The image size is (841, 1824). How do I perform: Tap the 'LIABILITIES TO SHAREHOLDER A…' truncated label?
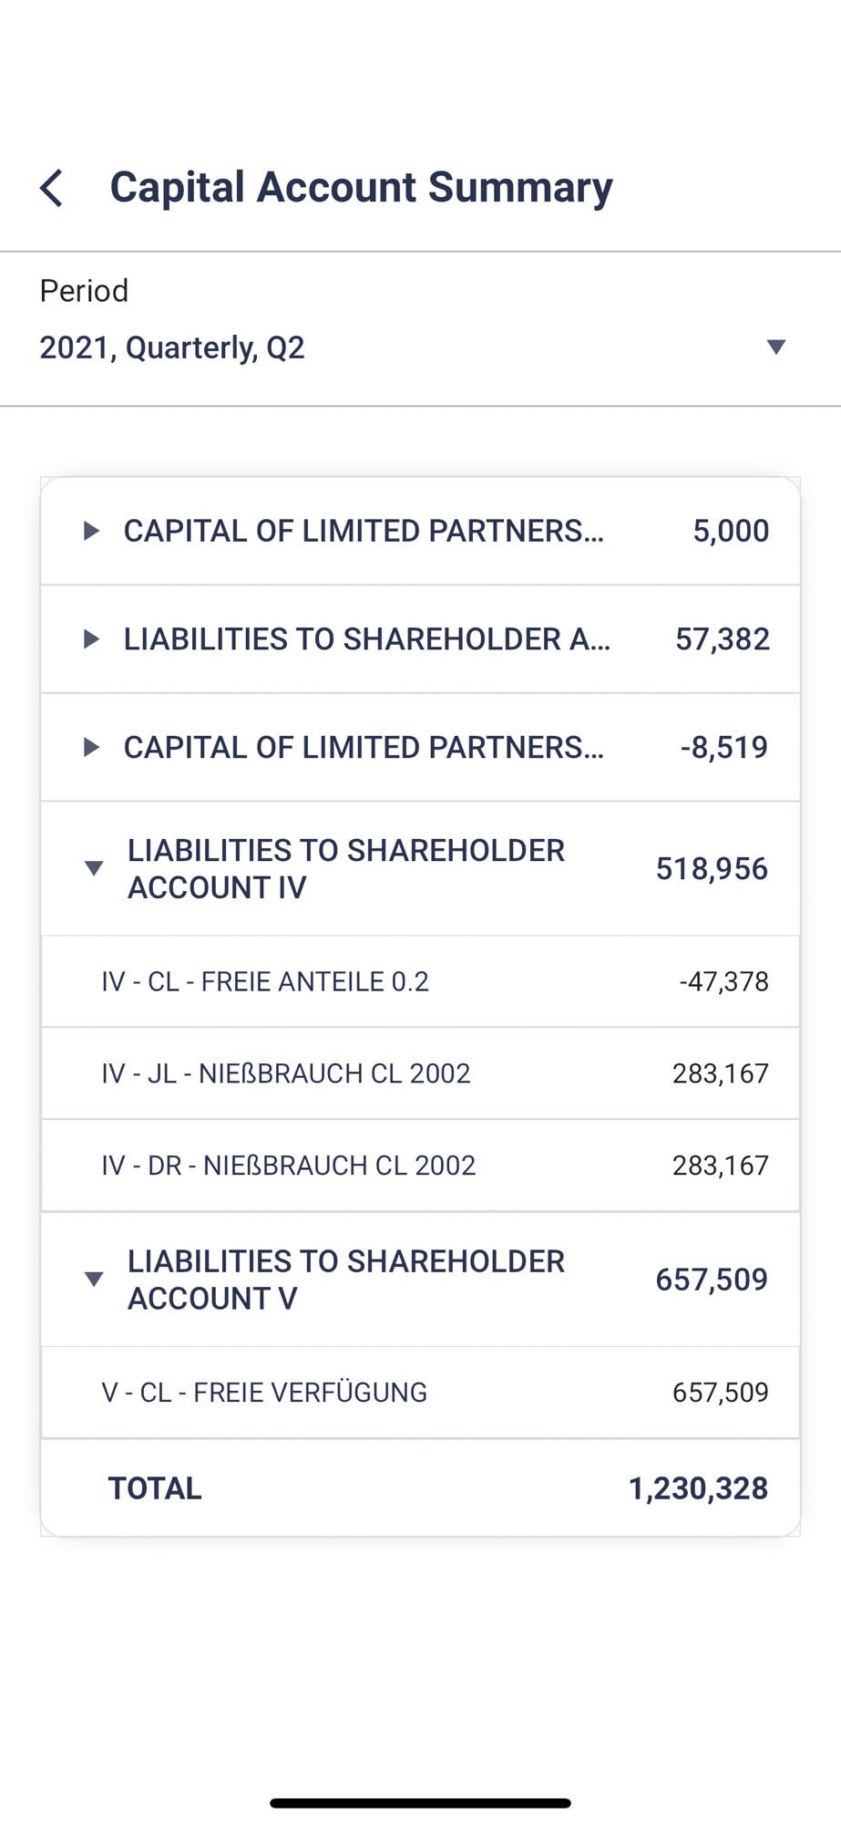(x=367, y=639)
